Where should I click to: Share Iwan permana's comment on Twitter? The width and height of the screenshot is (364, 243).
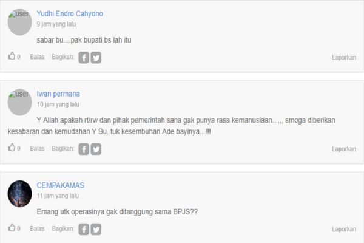click(96, 149)
